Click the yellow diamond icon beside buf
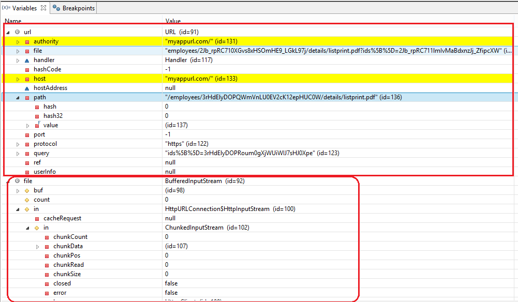Screen dimensions: 518x302 26,190
